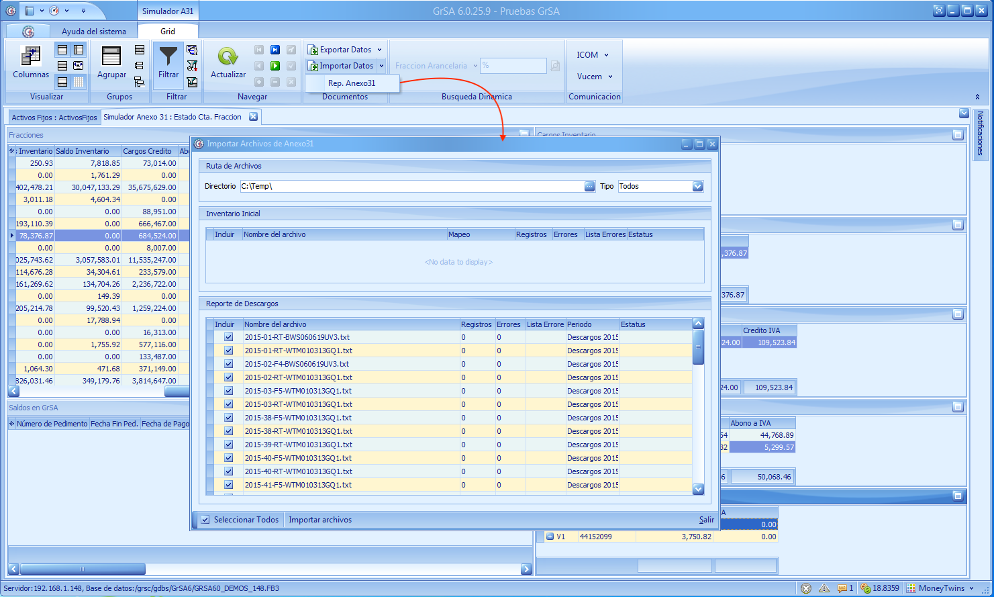Uncheck 2015-01-RT-WTM010313GQ1.txt include box
The width and height of the screenshot is (994, 597).
[229, 351]
